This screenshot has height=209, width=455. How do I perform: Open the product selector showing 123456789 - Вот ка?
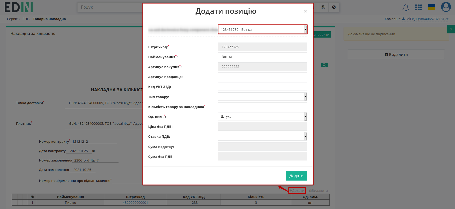[262, 29]
